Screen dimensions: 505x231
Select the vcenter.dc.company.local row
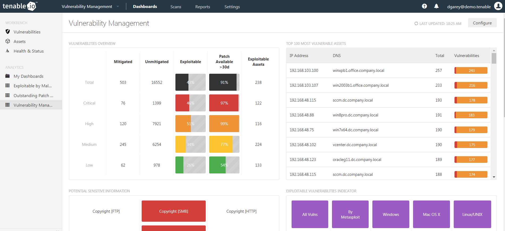(x=388, y=145)
